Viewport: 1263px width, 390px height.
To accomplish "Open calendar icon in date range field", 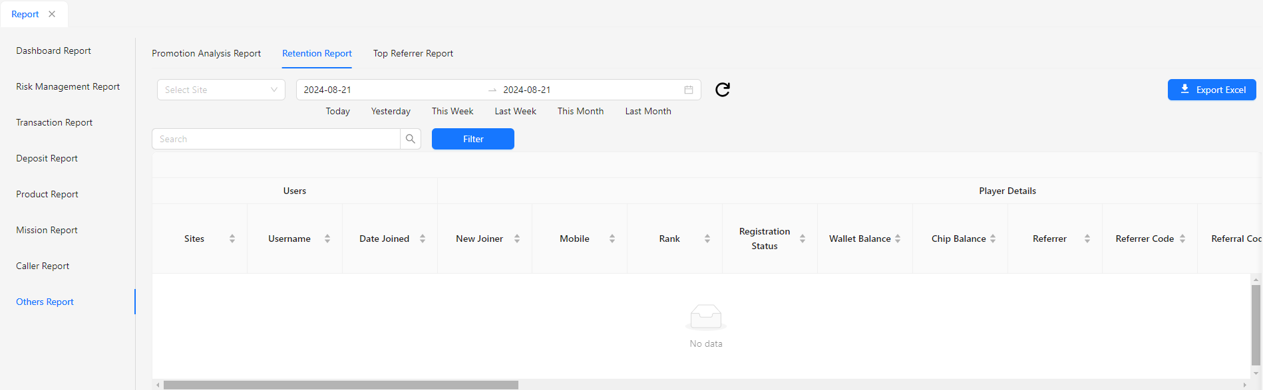I will pos(688,90).
